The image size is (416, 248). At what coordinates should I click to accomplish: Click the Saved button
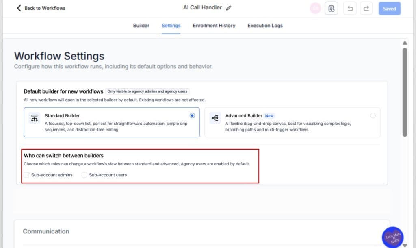click(389, 8)
